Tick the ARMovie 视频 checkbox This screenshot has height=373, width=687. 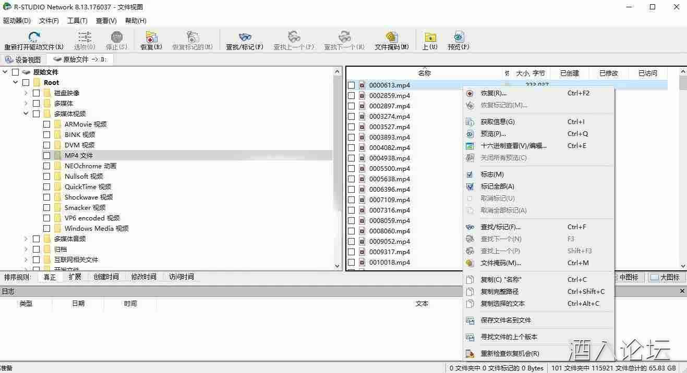46,124
